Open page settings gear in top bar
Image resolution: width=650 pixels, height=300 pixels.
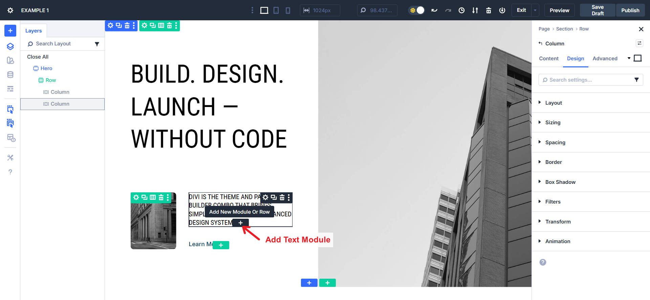pos(10,10)
